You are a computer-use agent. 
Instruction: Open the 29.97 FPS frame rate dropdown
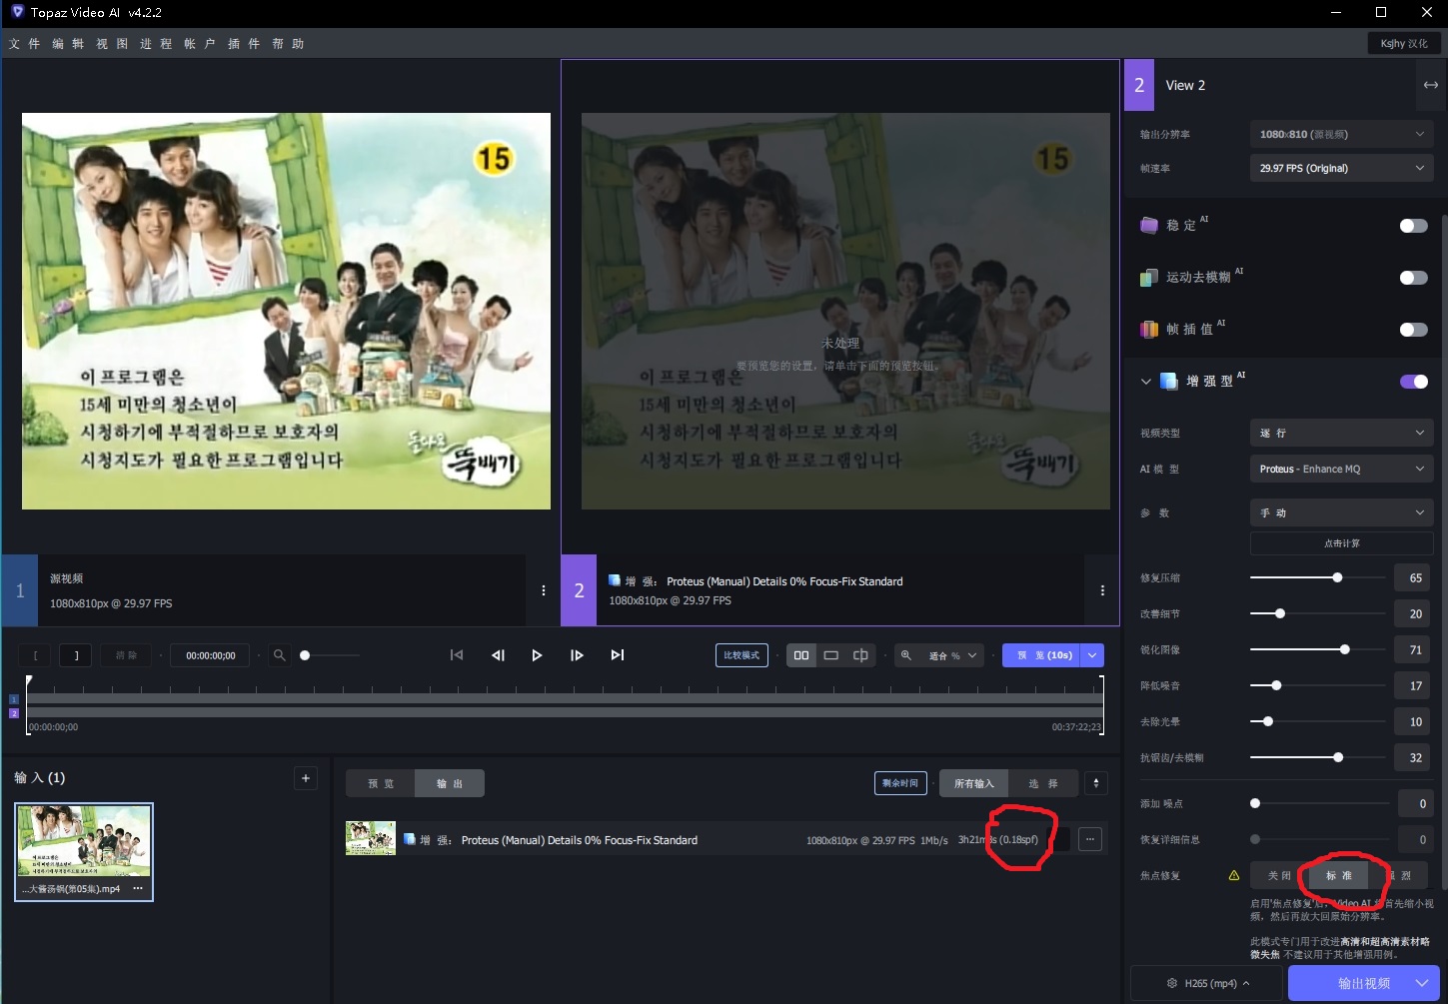point(1341,168)
